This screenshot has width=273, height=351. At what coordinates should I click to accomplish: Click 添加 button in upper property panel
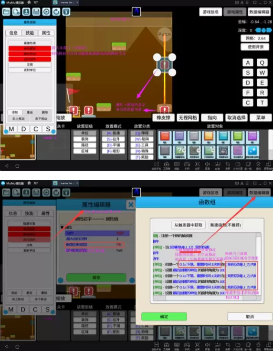pos(15,112)
